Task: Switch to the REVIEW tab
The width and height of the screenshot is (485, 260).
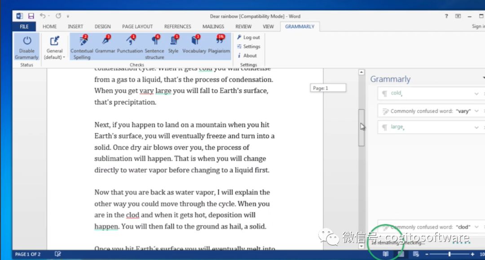Action: tap(243, 26)
